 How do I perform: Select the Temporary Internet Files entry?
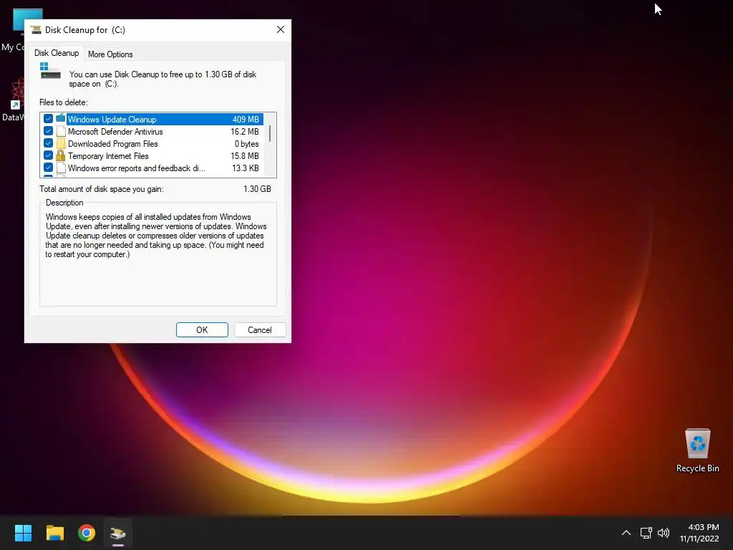click(152, 155)
